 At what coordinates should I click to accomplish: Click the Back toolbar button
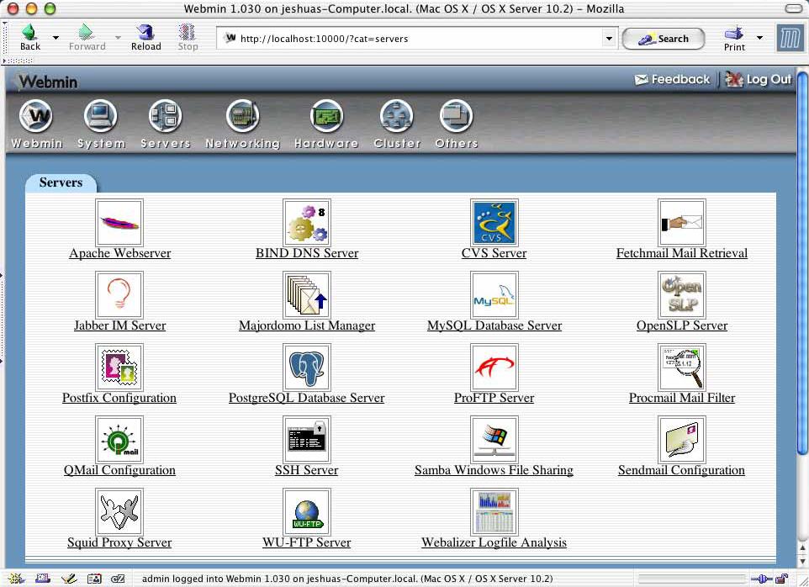(30, 38)
